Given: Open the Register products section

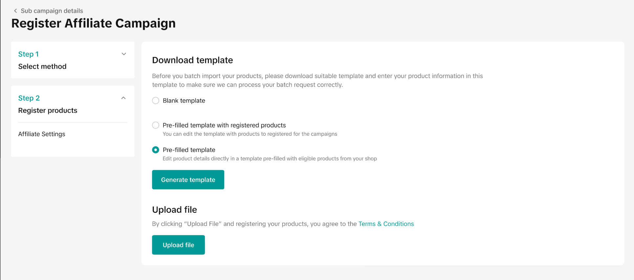Looking at the screenshot, I should pos(48,110).
